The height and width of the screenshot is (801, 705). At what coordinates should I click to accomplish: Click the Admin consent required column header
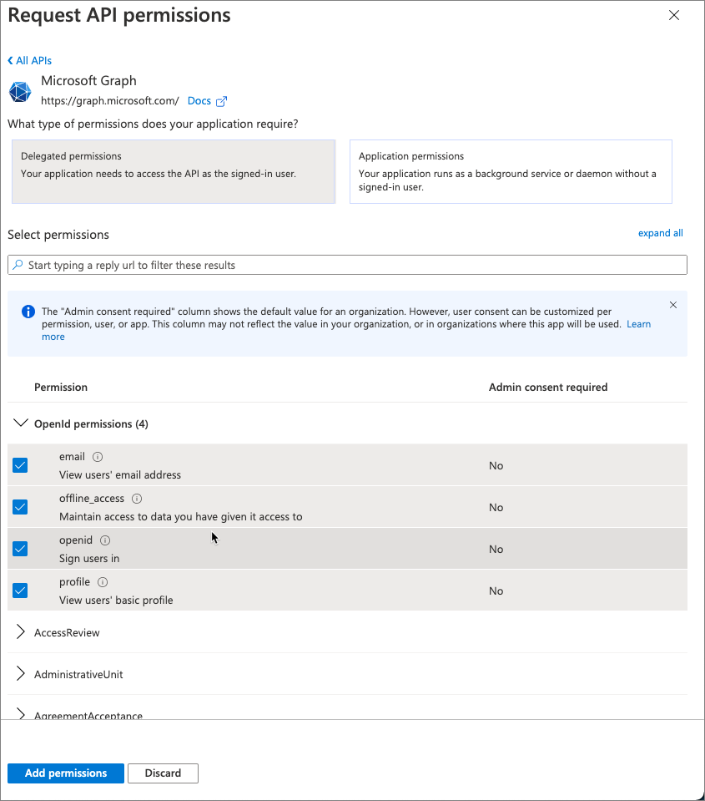(548, 388)
